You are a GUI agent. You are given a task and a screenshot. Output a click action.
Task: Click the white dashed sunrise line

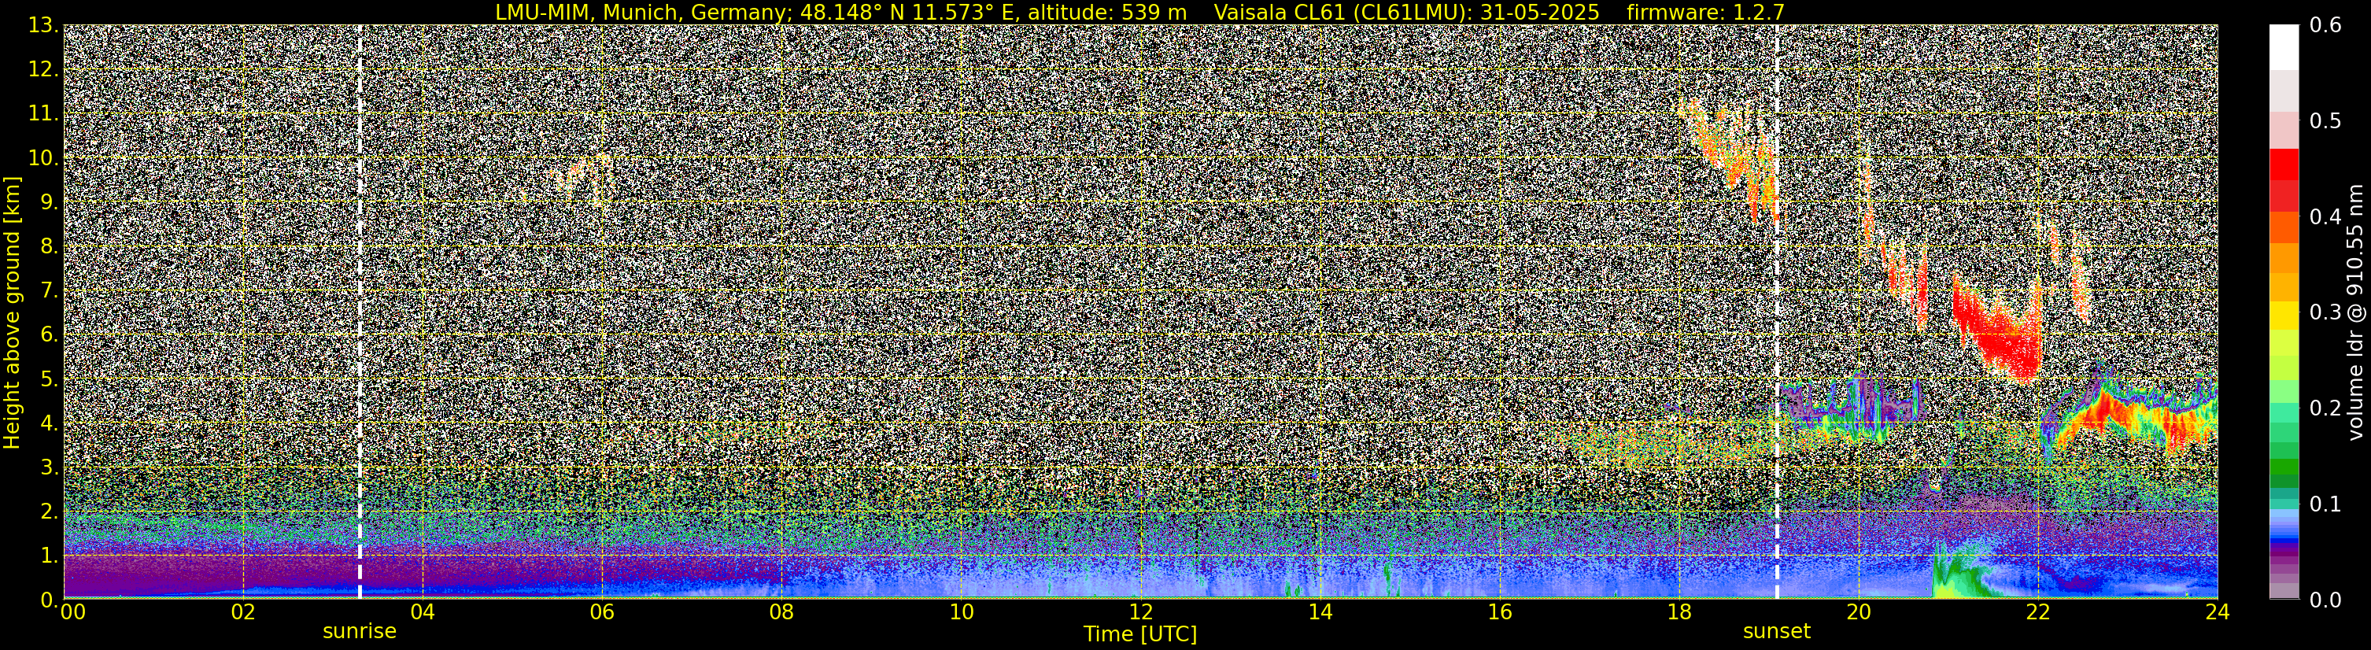(359, 312)
